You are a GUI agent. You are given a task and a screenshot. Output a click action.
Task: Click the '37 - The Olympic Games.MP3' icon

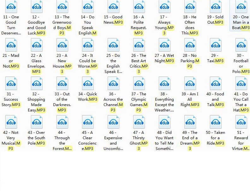(139, 84)
